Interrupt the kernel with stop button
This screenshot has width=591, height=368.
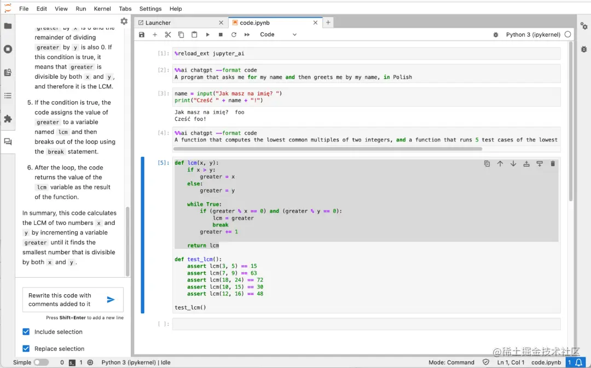[x=221, y=34]
